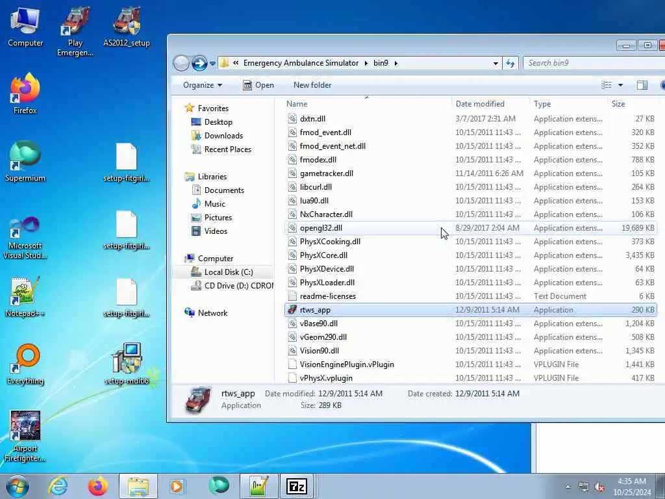Click the Explorer Back button

(x=181, y=63)
